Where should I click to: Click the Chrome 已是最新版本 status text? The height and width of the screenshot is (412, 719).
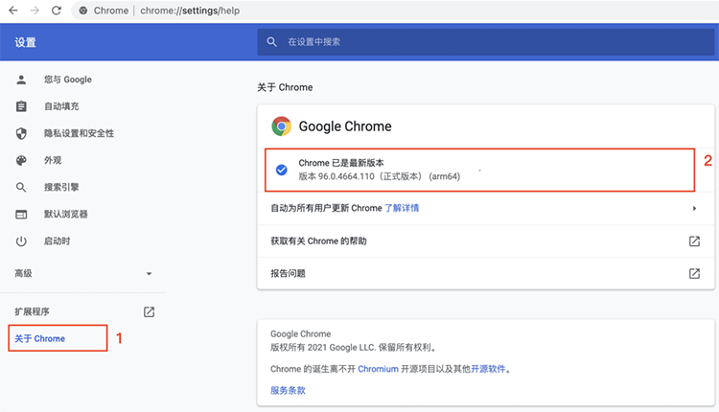(341, 163)
